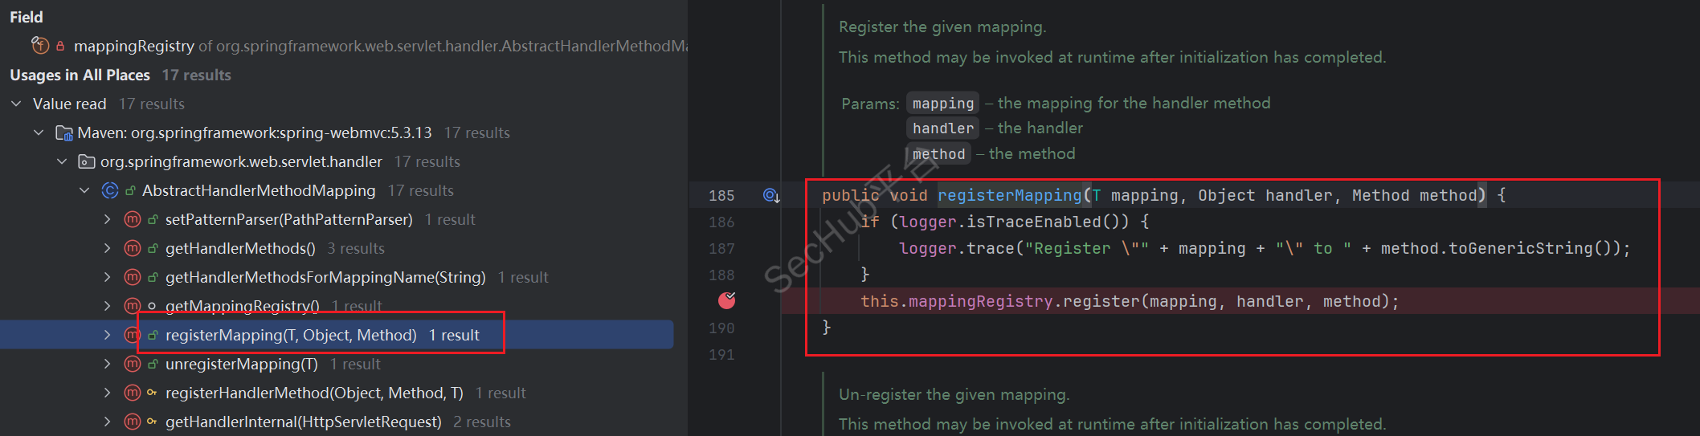Image resolution: width=1700 pixels, height=436 pixels.
Task: Toggle a breakpoint at line number 190
Action: click(x=721, y=328)
